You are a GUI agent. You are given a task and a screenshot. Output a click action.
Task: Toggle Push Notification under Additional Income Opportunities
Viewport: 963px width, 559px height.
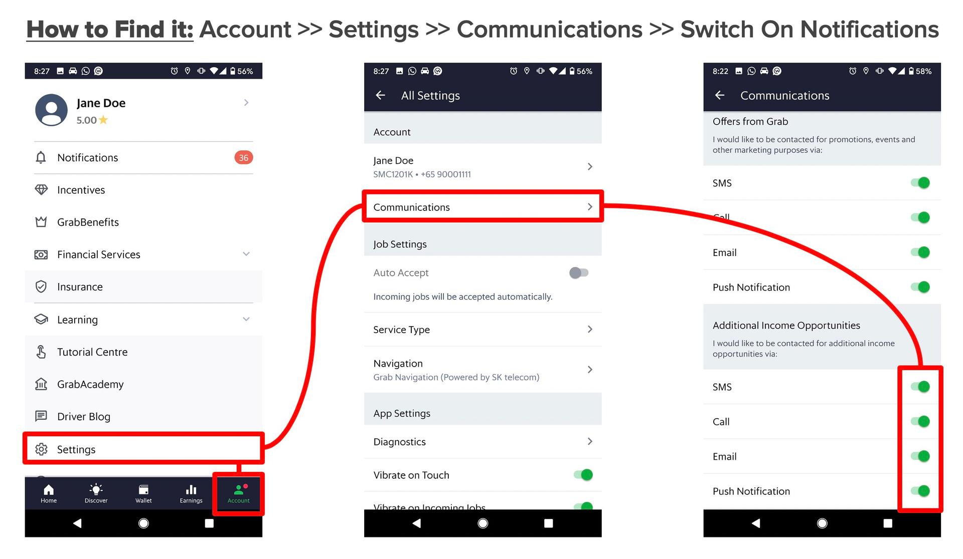coord(921,492)
